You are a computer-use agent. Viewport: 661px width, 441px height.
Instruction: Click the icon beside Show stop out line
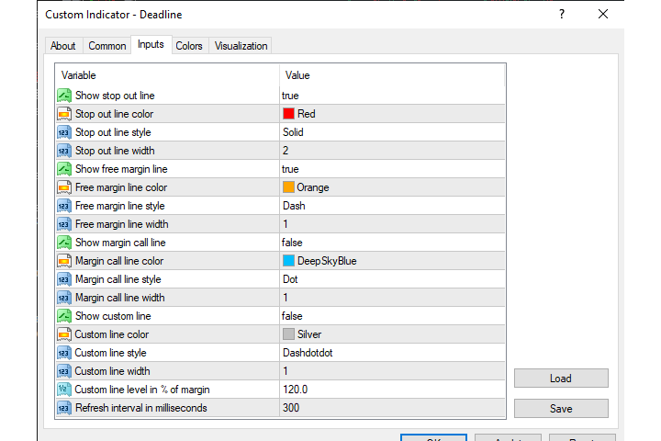(64, 96)
